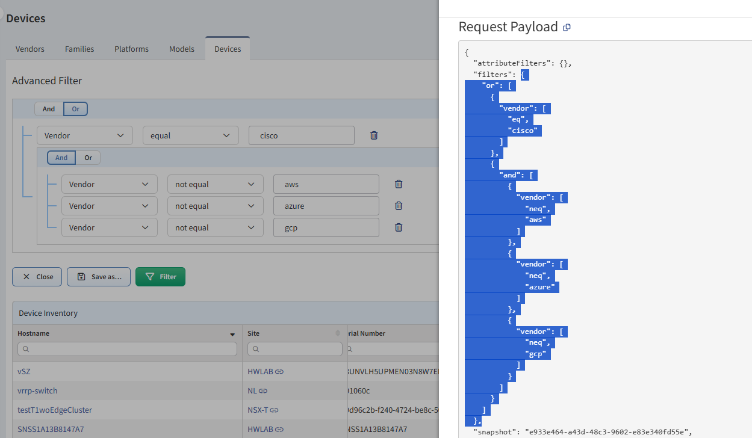
Task: Remove the aws filter rule via trash icon
Action: 398,184
